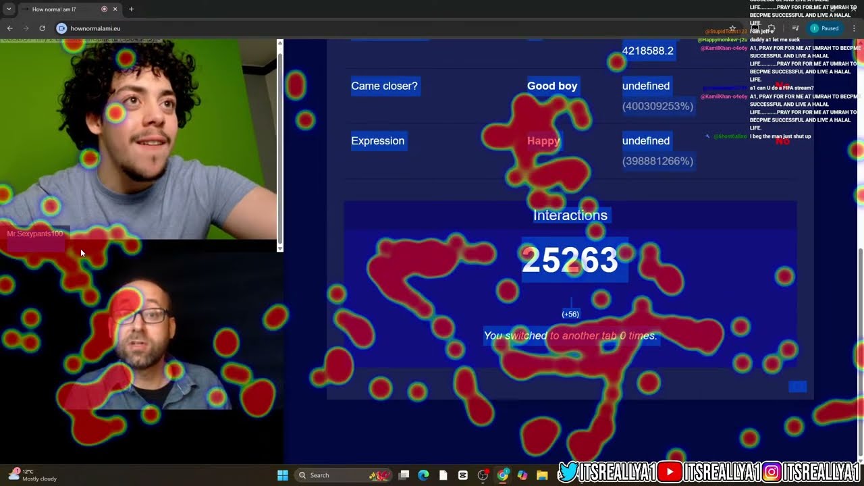Open the Chrome three-dot menu
The height and width of the screenshot is (486, 864).
[x=854, y=28]
